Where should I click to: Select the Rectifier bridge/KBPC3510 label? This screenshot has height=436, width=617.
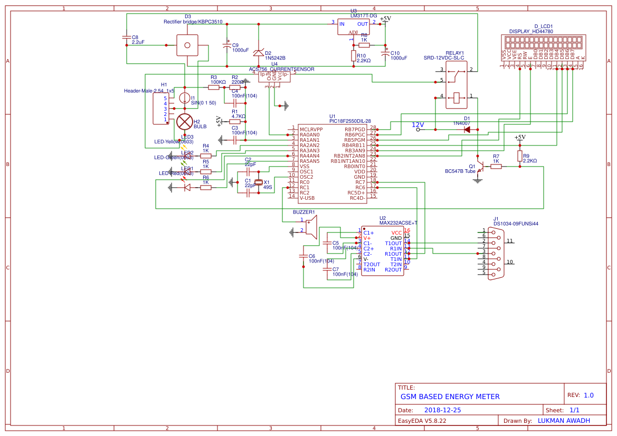point(193,22)
